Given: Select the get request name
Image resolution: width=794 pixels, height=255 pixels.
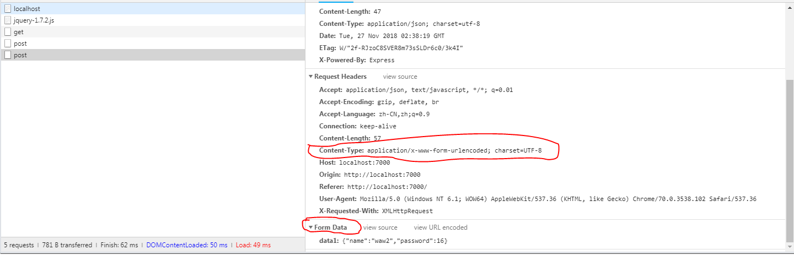Looking at the screenshot, I should click(x=19, y=32).
